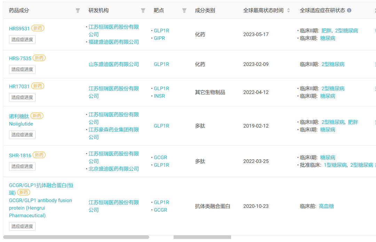Select 抗体类融合蛋白 category cell
This screenshot has width=376, height=242.
pos(213,206)
